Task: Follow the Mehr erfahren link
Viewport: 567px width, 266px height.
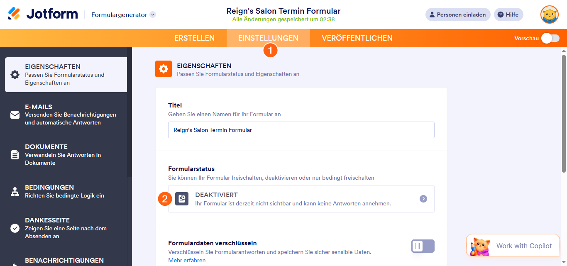Action: tap(187, 260)
